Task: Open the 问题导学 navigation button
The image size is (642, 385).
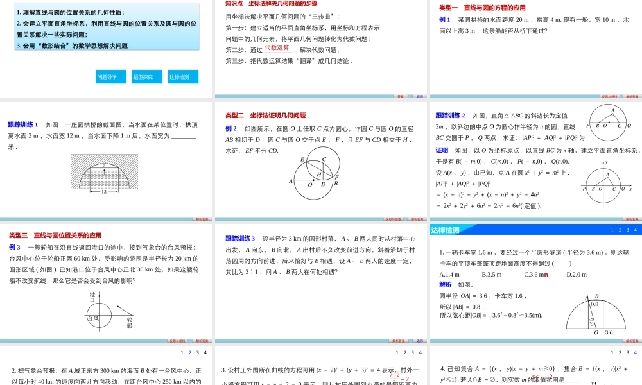Action: 109,76
